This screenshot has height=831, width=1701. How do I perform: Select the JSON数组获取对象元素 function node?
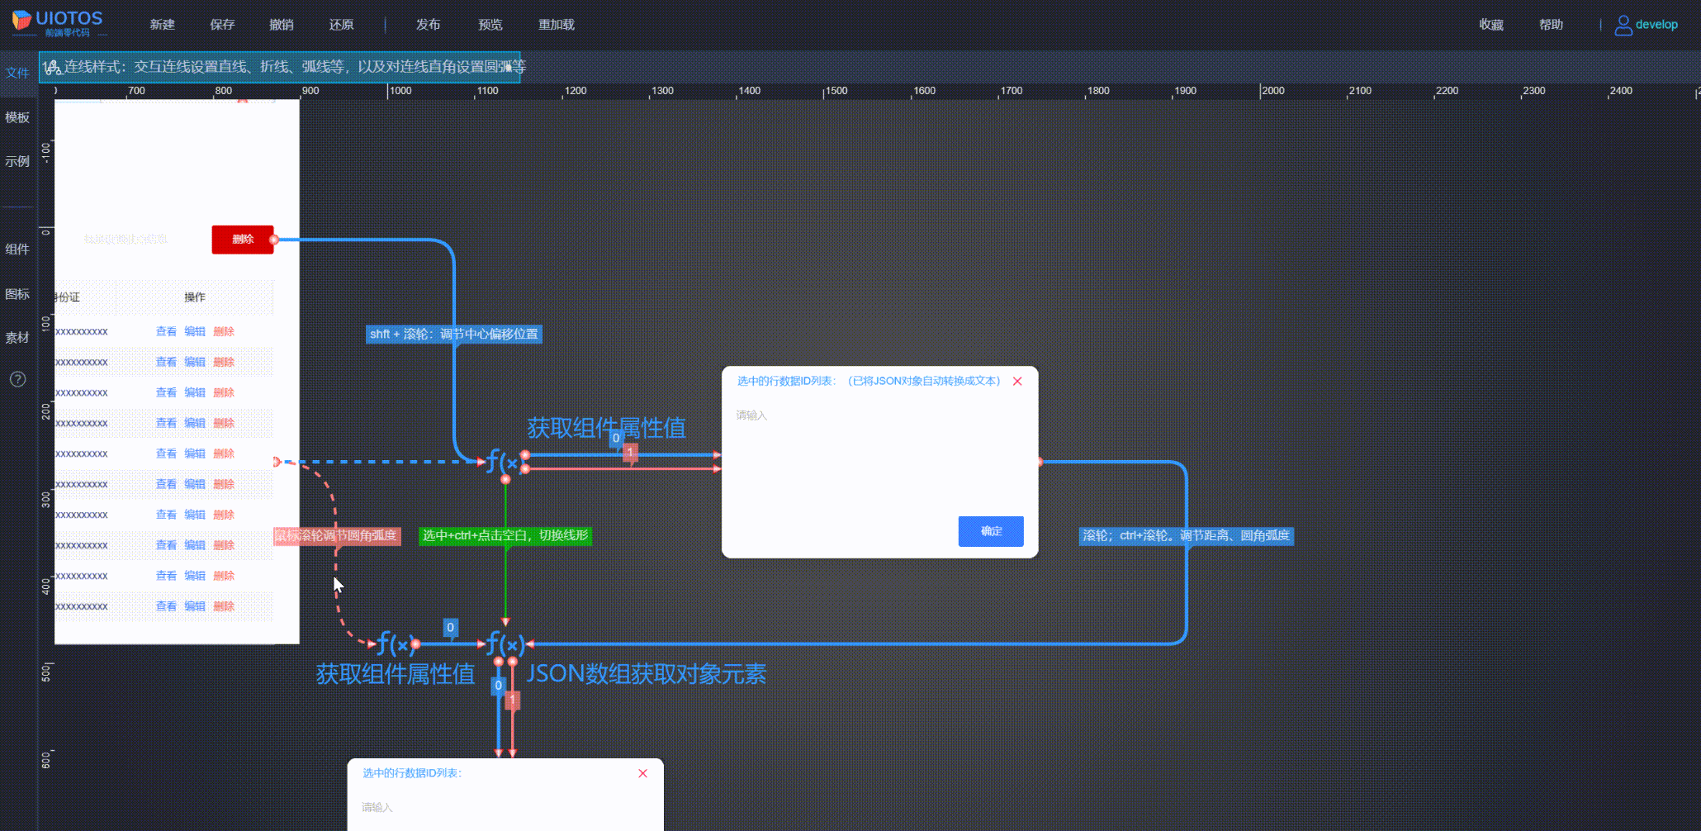504,644
